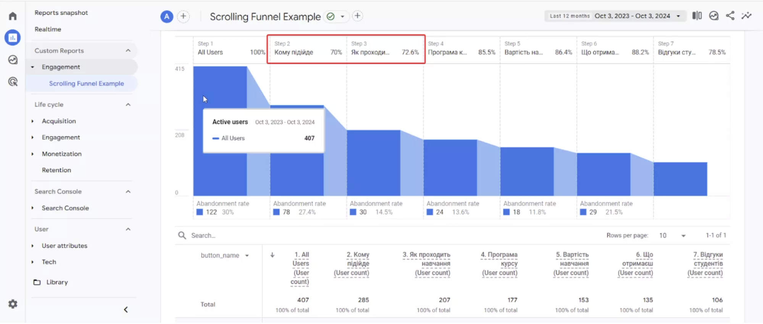Add filter with plus after report title
The image size is (763, 324).
[x=357, y=16]
